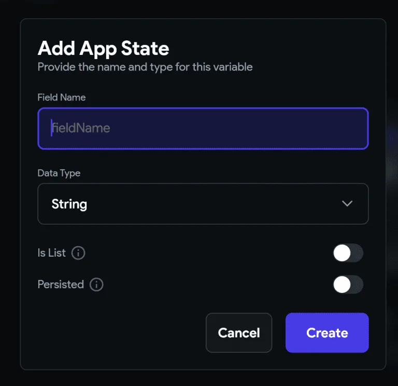Select the String value in Data Type
Screen dimensions: 398x386
pos(69,204)
